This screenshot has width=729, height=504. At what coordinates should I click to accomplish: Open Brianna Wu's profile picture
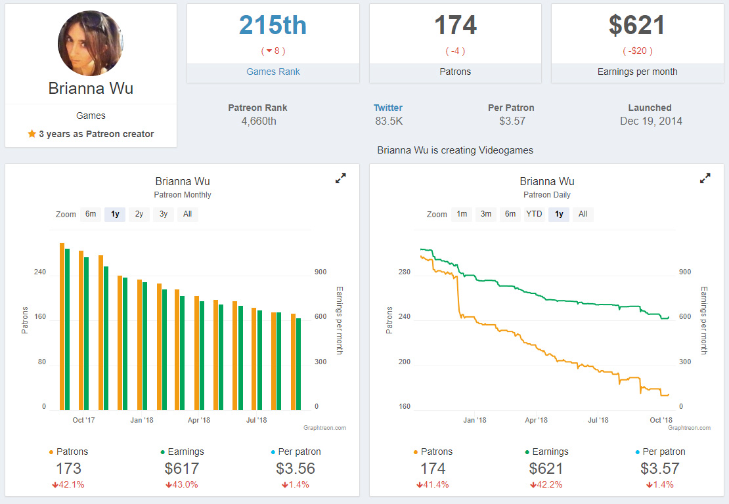[91, 43]
